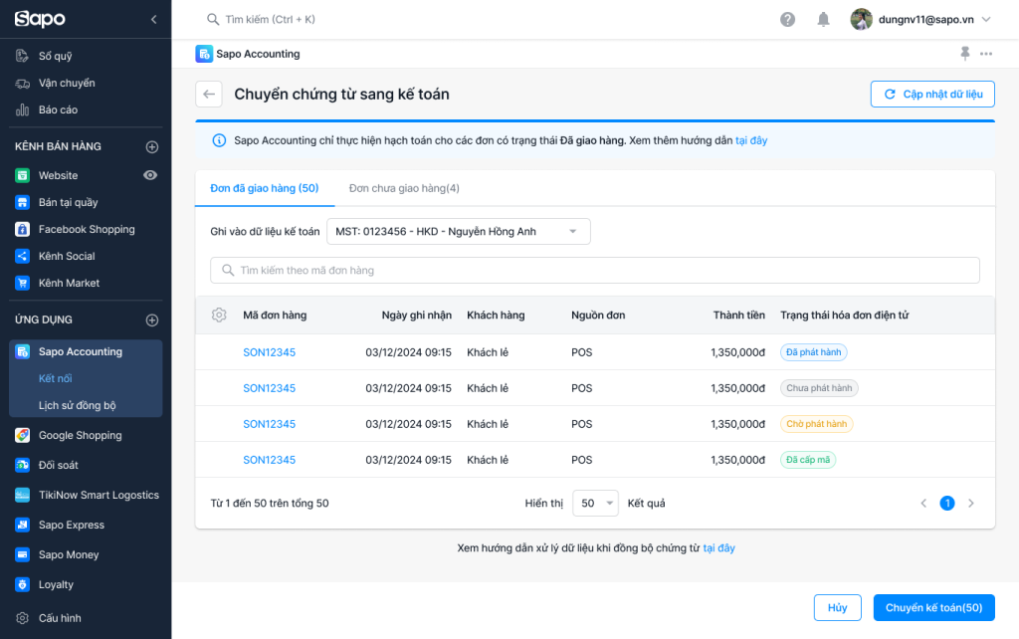Click the Tìm kiếm theo mã đơn hàng field
Screen dimensions: 1019x639
click(x=595, y=271)
